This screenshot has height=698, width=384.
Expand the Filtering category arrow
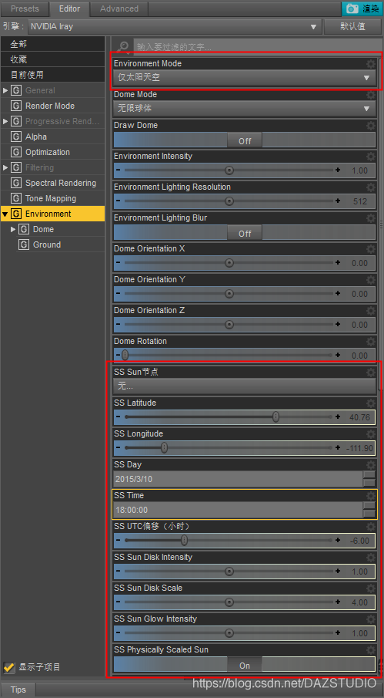(x=5, y=168)
